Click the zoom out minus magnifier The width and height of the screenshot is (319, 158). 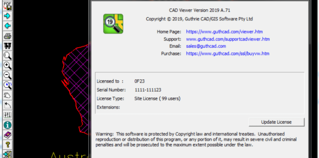(x=7, y=76)
